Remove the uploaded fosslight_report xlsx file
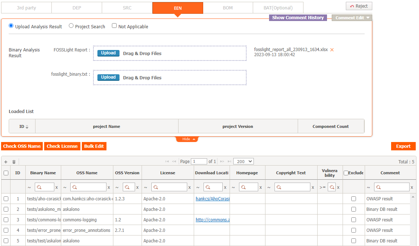Viewport: 419px width, 246px height. 332,50
